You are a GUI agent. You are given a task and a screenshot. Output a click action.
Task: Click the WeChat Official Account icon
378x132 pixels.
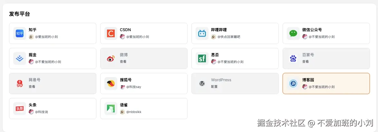point(293,33)
